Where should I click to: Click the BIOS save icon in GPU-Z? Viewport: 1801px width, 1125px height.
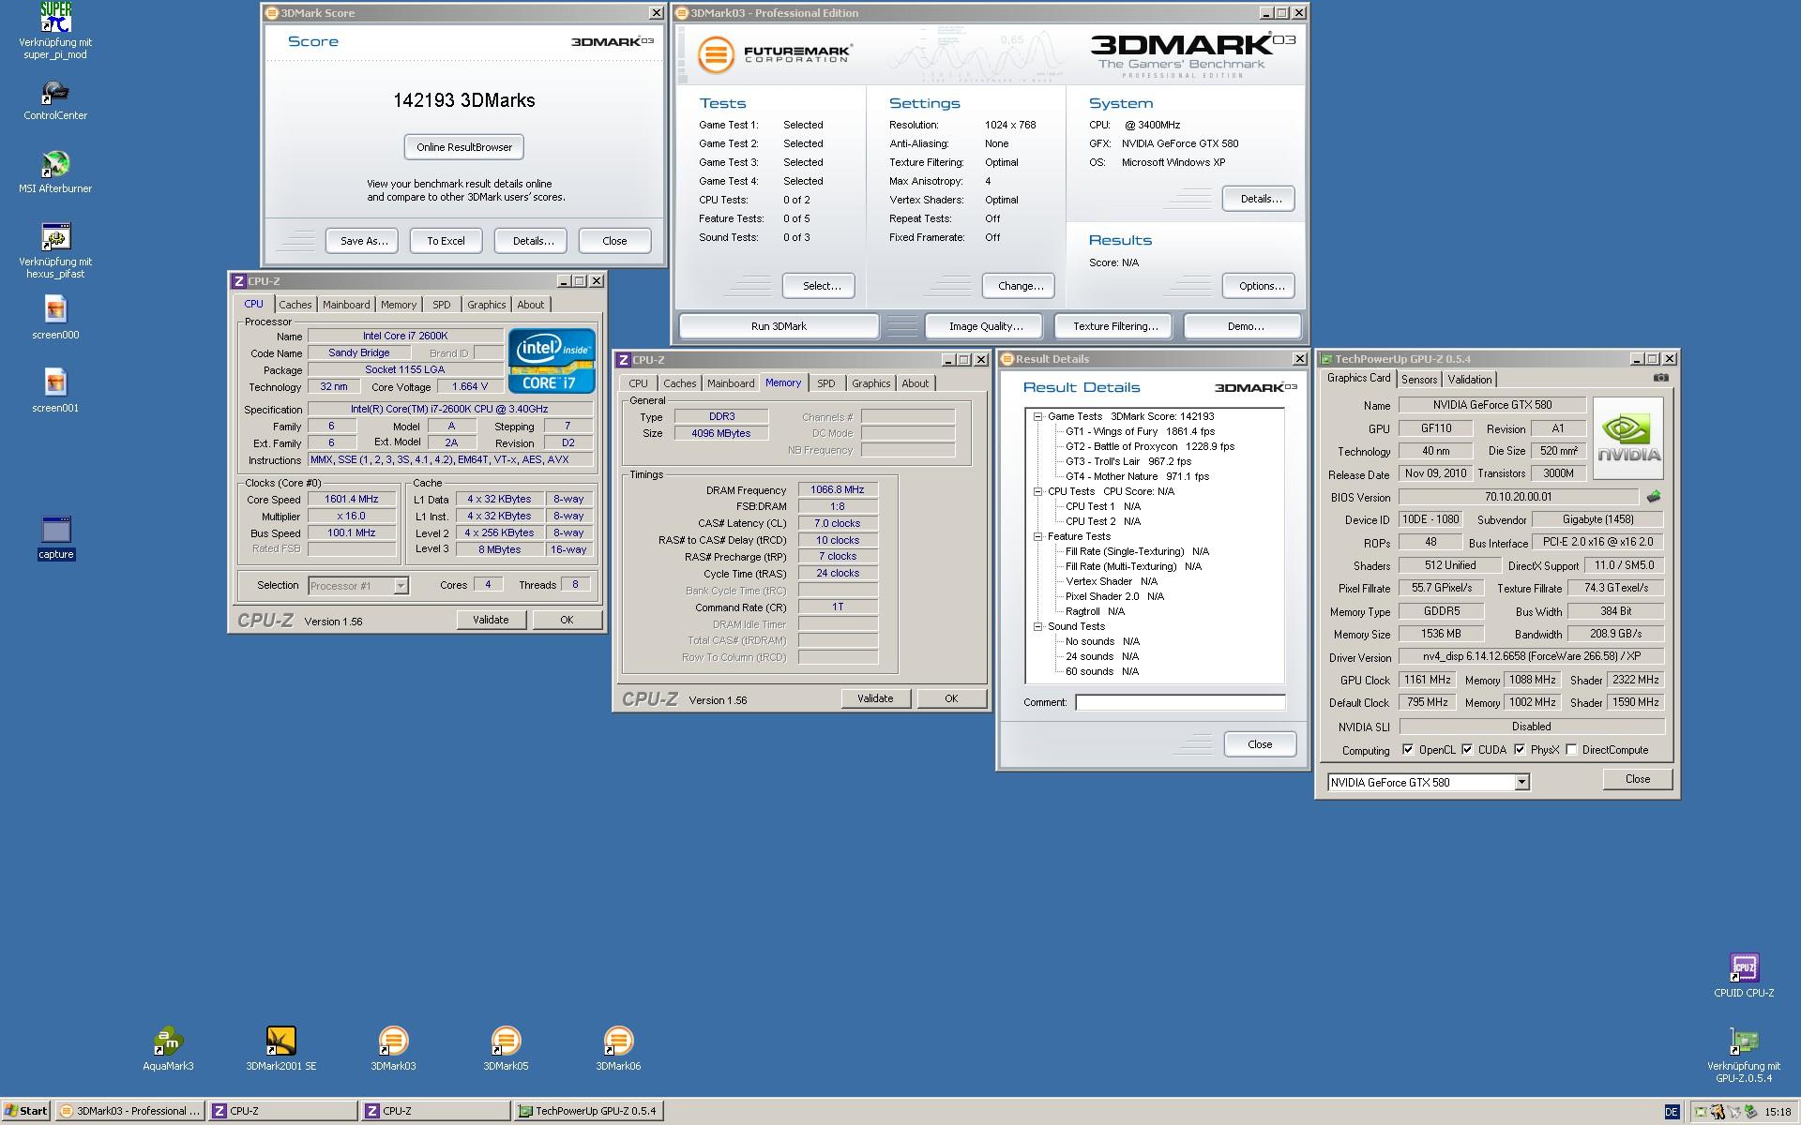pyautogui.click(x=1653, y=497)
